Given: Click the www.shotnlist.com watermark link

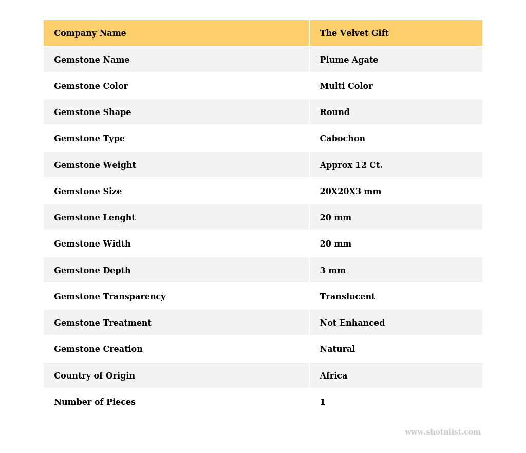Looking at the screenshot, I should (x=442, y=432).
